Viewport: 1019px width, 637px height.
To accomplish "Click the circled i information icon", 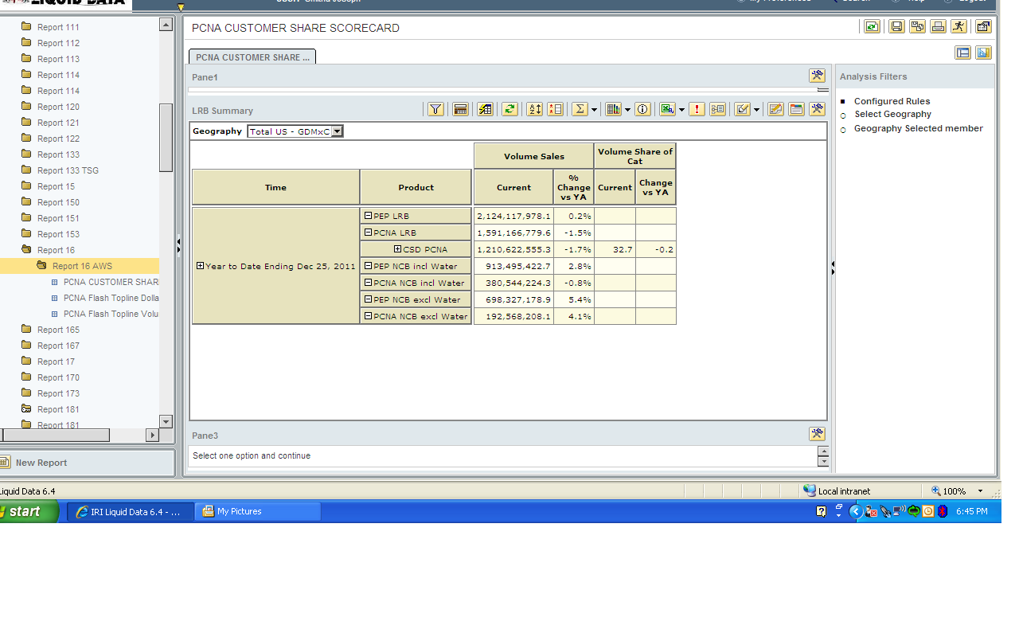I will click(642, 109).
